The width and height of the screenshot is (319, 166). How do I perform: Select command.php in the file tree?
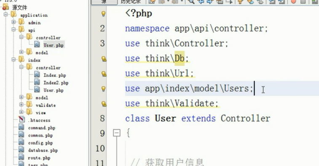(x=42, y=128)
